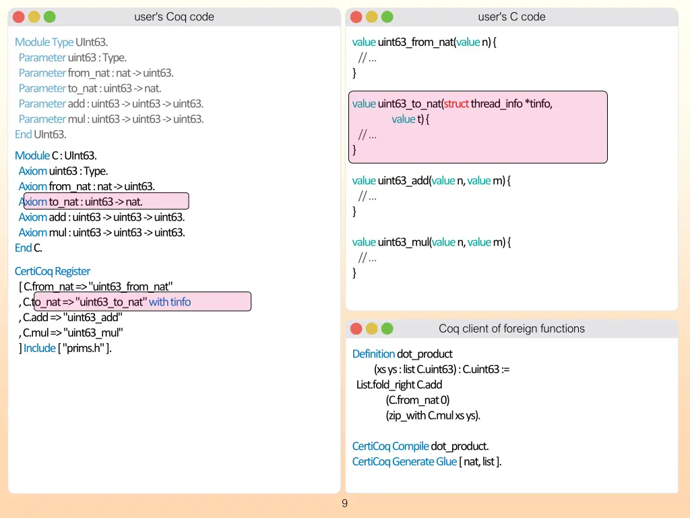Click 'value uint63_add(value n, value m) {'

(431, 181)
